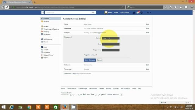Open Developers footer link
The height and width of the screenshot is (110, 195).
click(x=93, y=89)
